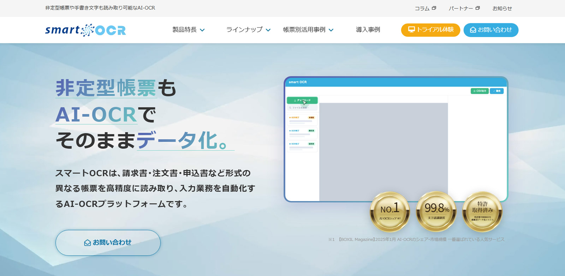Click the outlined お問い合わせ button in the hero
The width and height of the screenshot is (565, 276).
(108, 243)
